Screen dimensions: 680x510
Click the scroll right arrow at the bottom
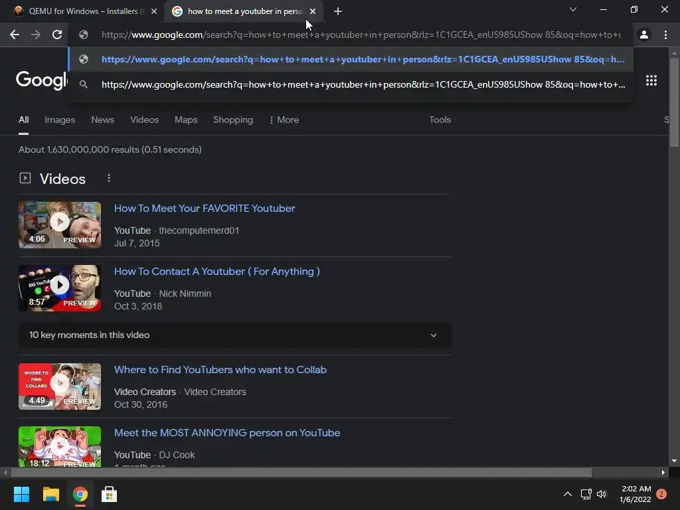coord(663,473)
